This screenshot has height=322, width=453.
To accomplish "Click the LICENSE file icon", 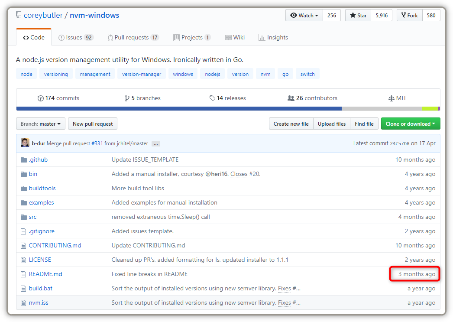I will (23, 260).
